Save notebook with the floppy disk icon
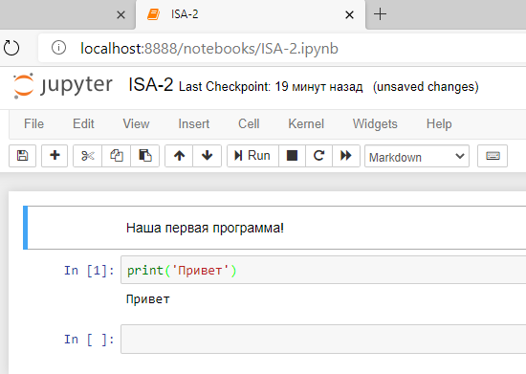The width and height of the screenshot is (526, 374). 23,156
